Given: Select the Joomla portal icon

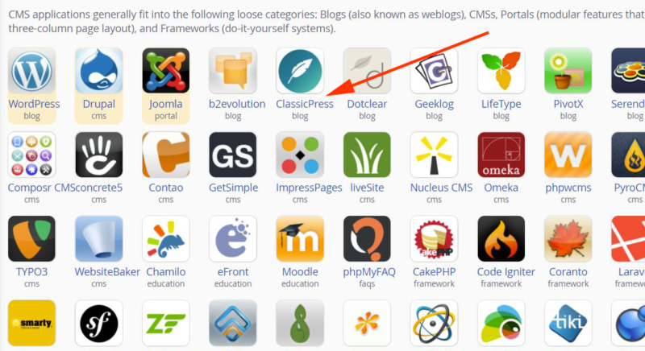Looking at the screenshot, I should 166,71.
